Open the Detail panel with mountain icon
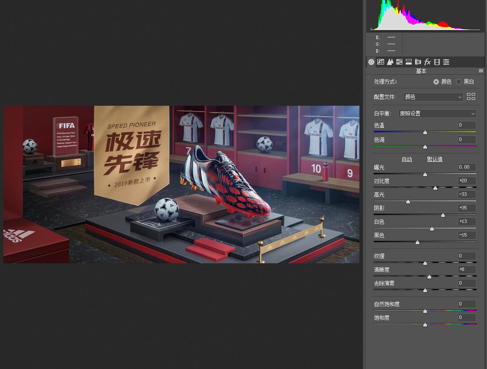Image resolution: width=487 pixels, height=369 pixels. (x=390, y=62)
